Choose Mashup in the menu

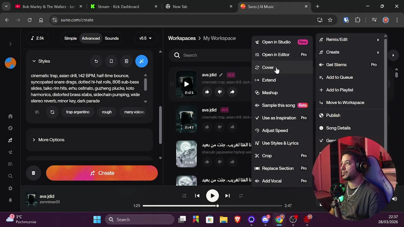tap(282, 93)
